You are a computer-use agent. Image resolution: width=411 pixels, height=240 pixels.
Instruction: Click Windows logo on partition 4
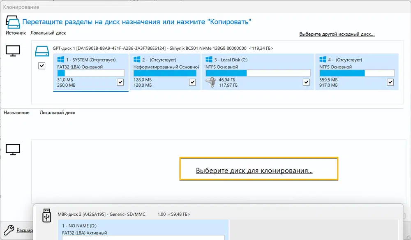(323, 60)
